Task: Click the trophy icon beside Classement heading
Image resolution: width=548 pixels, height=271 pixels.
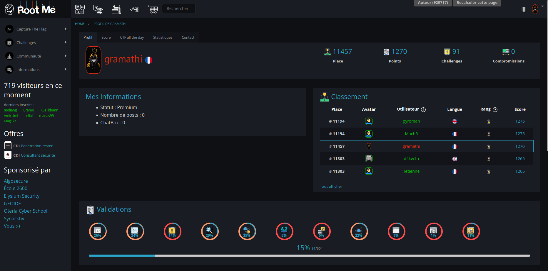Action: [324, 97]
